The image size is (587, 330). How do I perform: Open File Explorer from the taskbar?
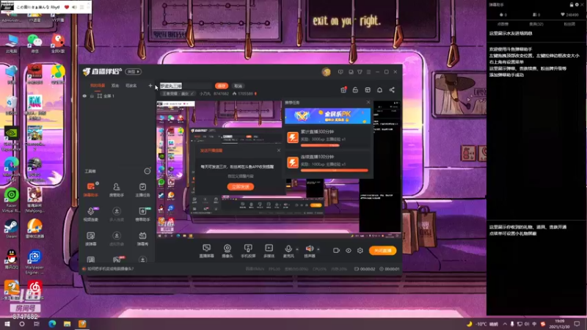click(x=67, y=324)
